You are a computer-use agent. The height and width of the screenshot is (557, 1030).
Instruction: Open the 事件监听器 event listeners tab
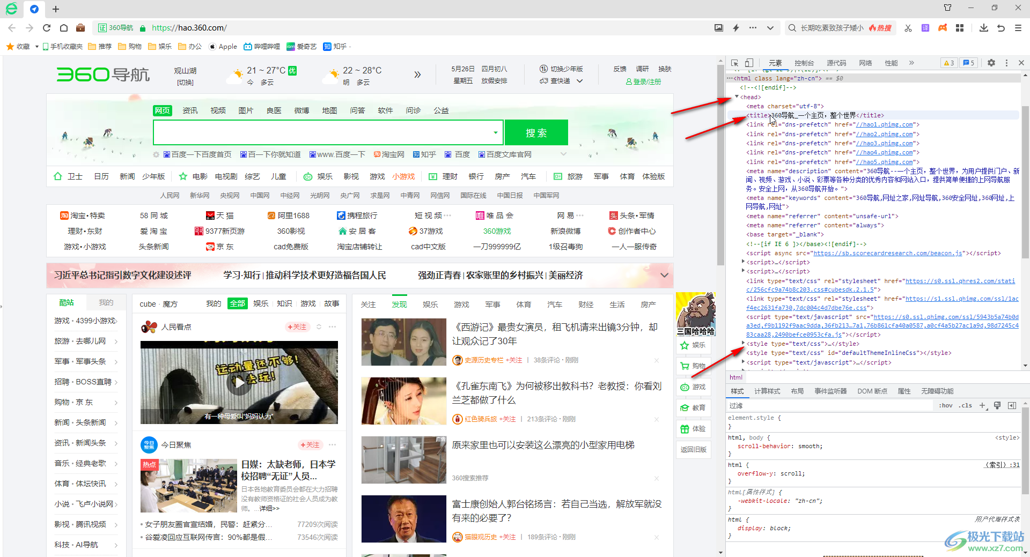click(x=830, y=391)
